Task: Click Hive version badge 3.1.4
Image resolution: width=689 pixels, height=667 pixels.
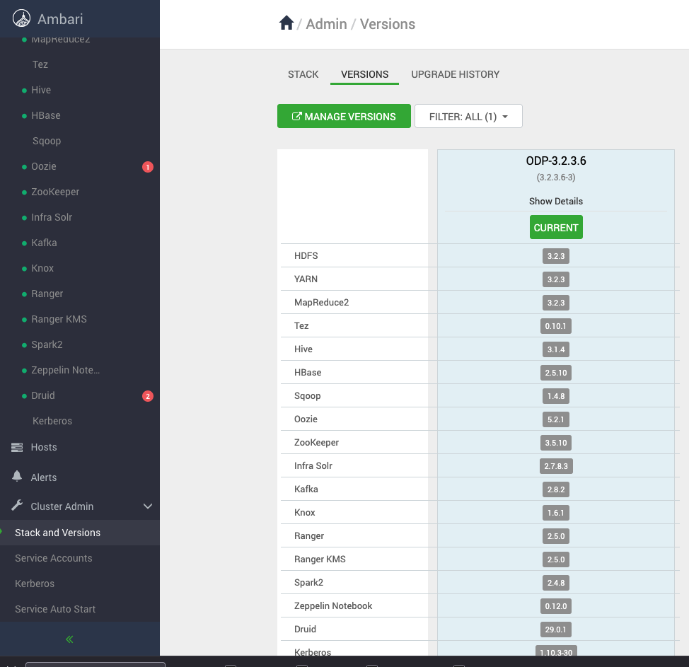Action: pyautogui.click(x=556, y=349)
